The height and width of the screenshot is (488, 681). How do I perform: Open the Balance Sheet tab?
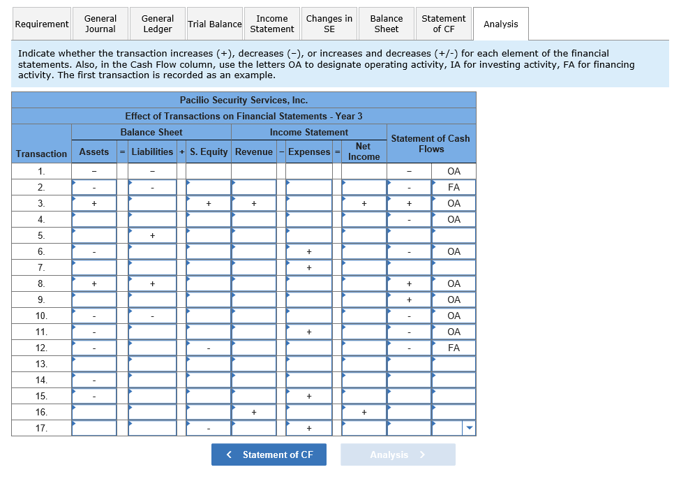[x=386, y=23]
